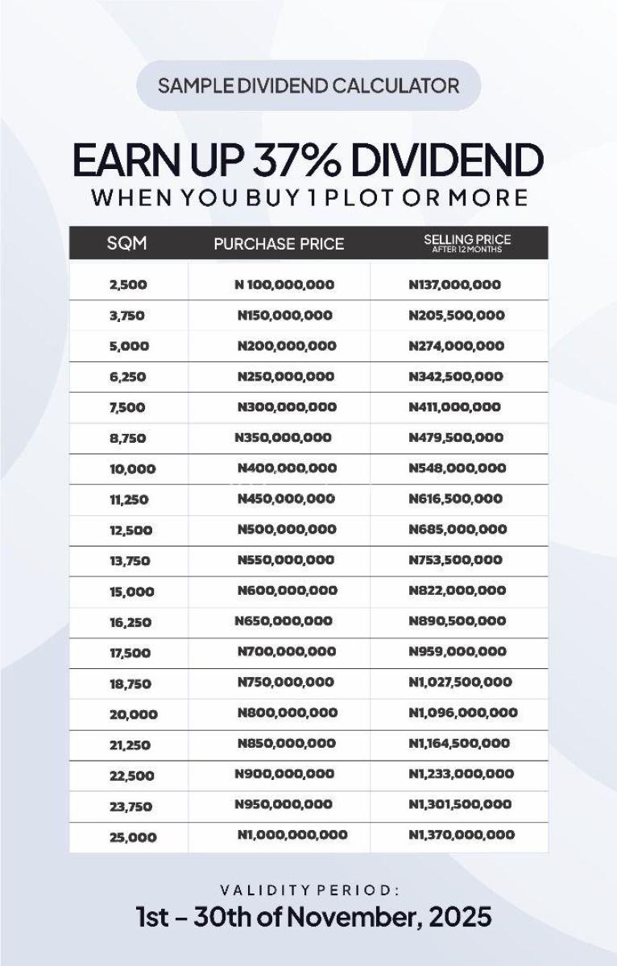Click the N600,000,000 purchase price cell

287,591
